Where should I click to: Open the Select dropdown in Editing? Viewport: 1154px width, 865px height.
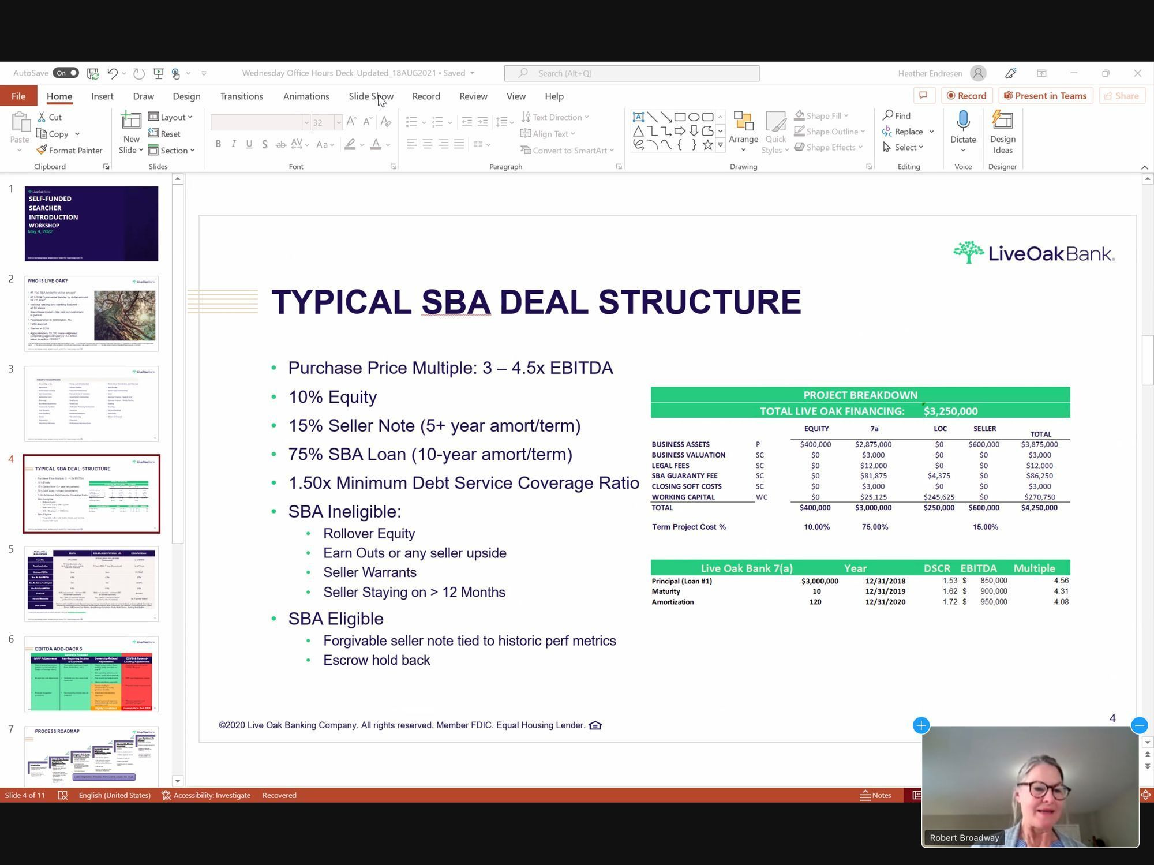[x=904, y=147]
